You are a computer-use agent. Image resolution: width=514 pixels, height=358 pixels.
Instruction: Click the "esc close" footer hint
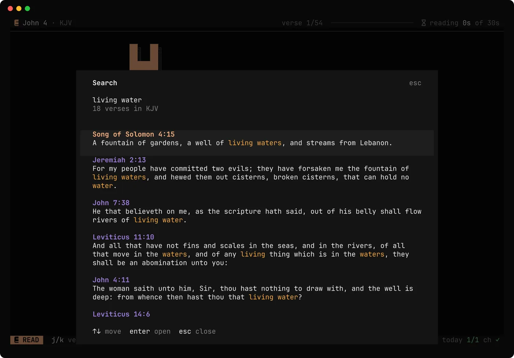197,331
